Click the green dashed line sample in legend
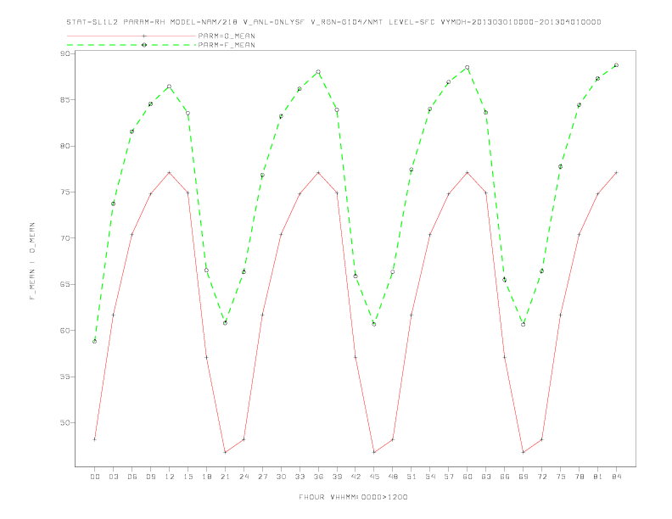Screen dimensions: 672x519 (x=132, y=45)
